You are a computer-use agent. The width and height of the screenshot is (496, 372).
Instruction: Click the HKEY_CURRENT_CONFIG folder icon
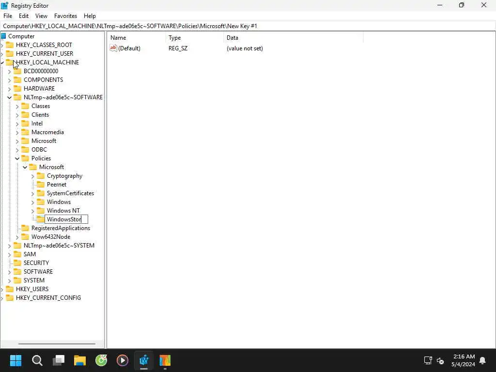(10, 297)
